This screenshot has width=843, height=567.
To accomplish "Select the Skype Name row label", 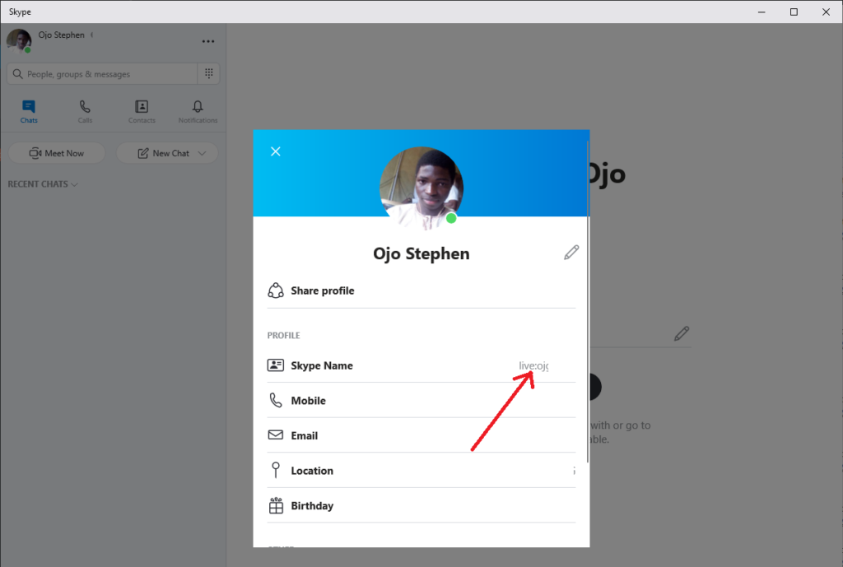I will point(322,365).
